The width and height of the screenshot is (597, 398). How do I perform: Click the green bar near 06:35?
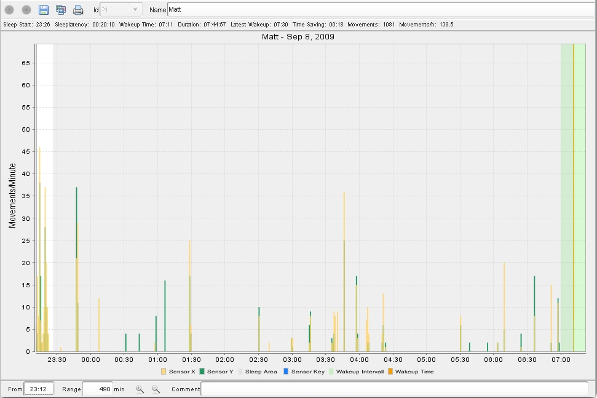534,296
